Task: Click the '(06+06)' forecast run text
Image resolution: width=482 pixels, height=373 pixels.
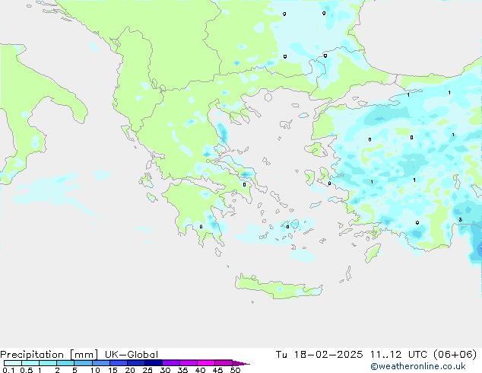Action: click(455, 354)
